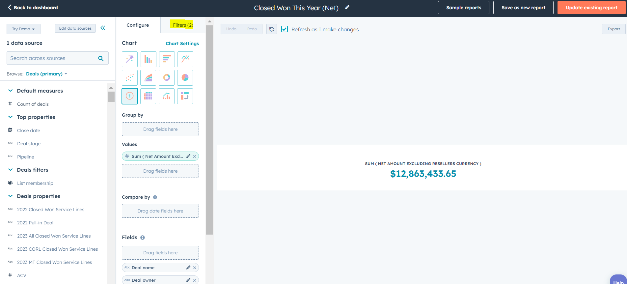Select the pie chart type icon
Image resolution: width=627 pixels, height=284 pixels.
coord(185,78)
